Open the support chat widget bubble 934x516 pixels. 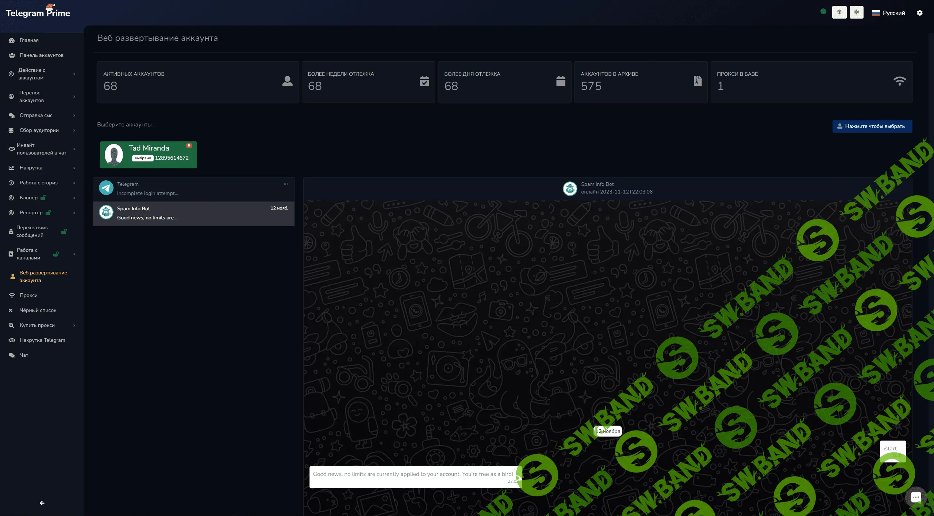(916, 497)
